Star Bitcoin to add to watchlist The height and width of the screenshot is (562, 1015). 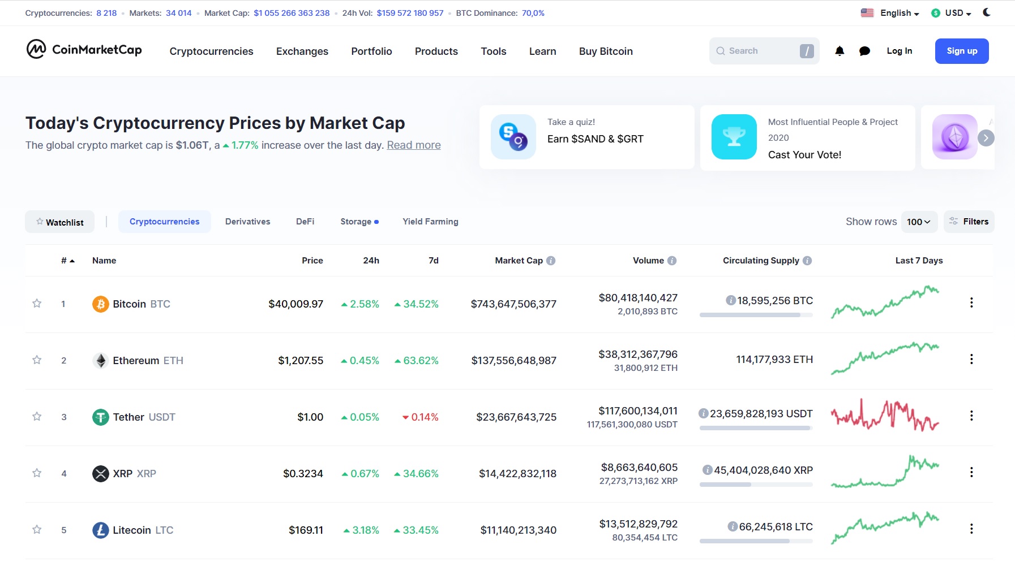pos(37,304)
